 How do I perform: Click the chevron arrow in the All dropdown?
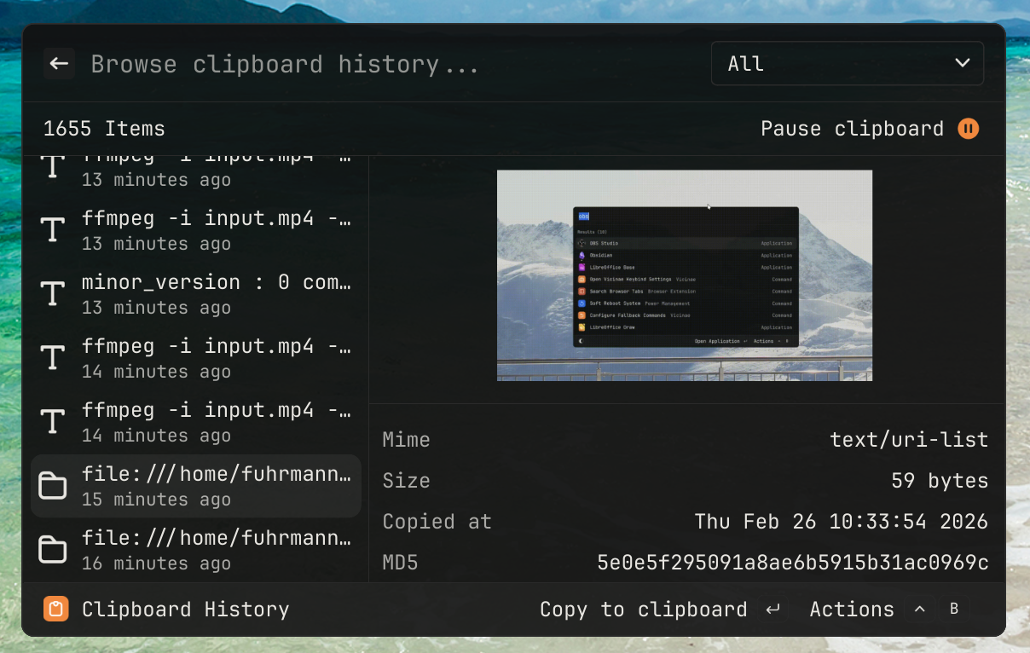point(963,64)
